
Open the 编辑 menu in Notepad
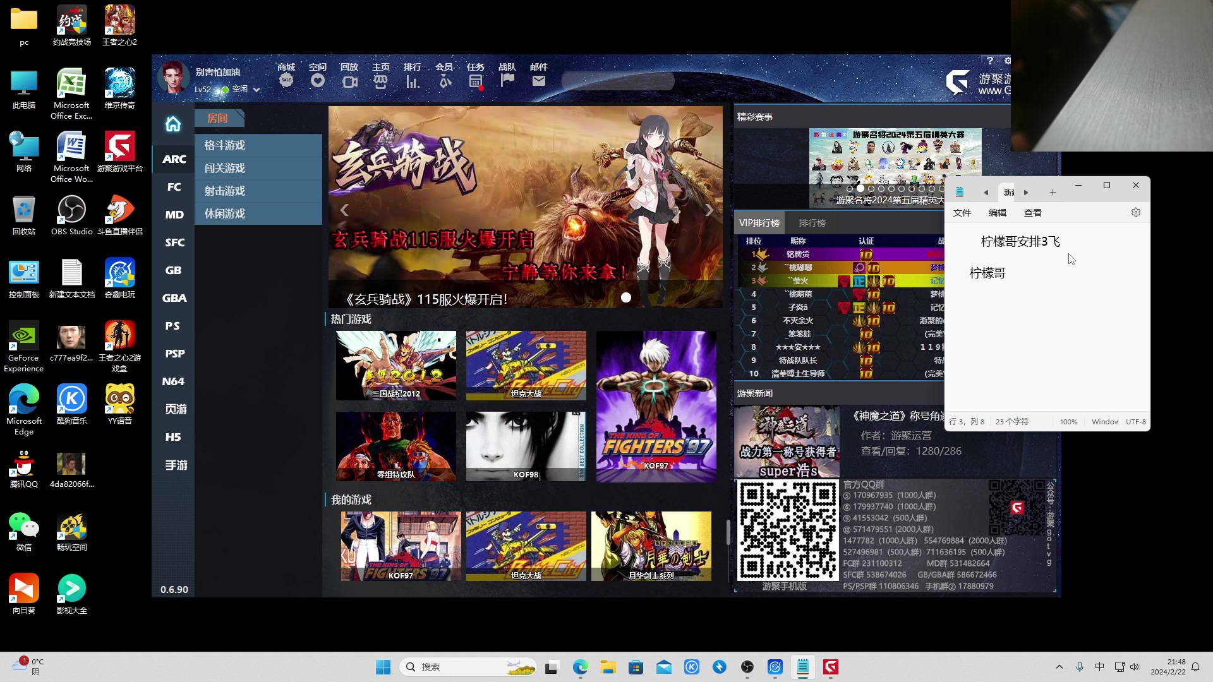tap(998, 213)
